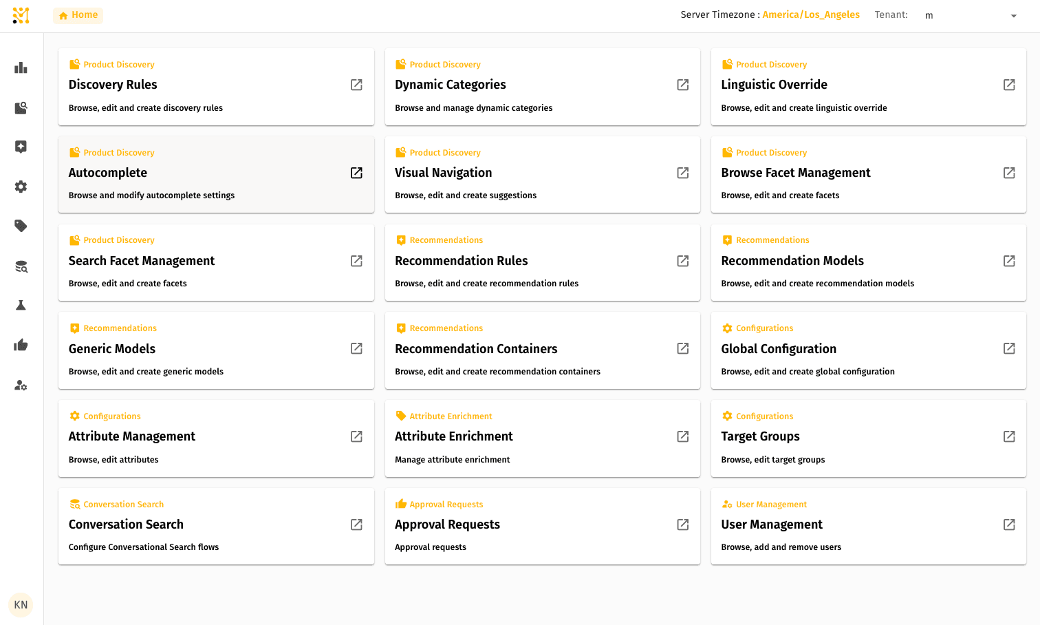This screenshot has height=625, width=1040.
Task: Click the Conversation Search card title
Action: (x=126, y=525)
